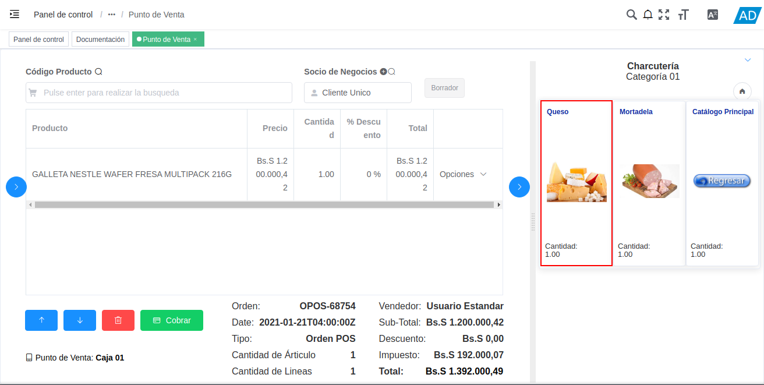Add new Socio de Negocios plus icon

(383, 72)
